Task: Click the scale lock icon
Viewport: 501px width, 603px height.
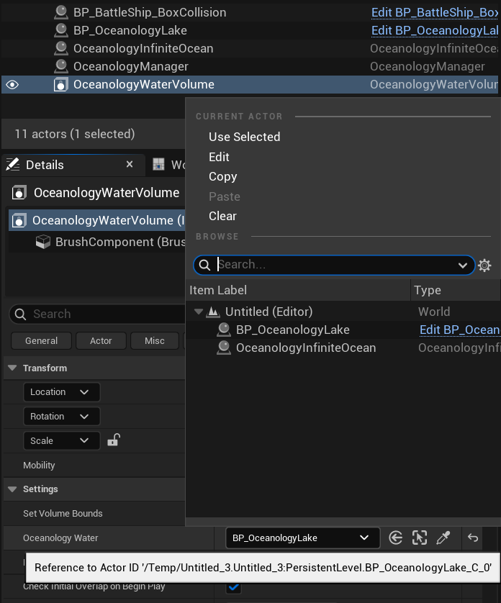Action: (113, 440)
